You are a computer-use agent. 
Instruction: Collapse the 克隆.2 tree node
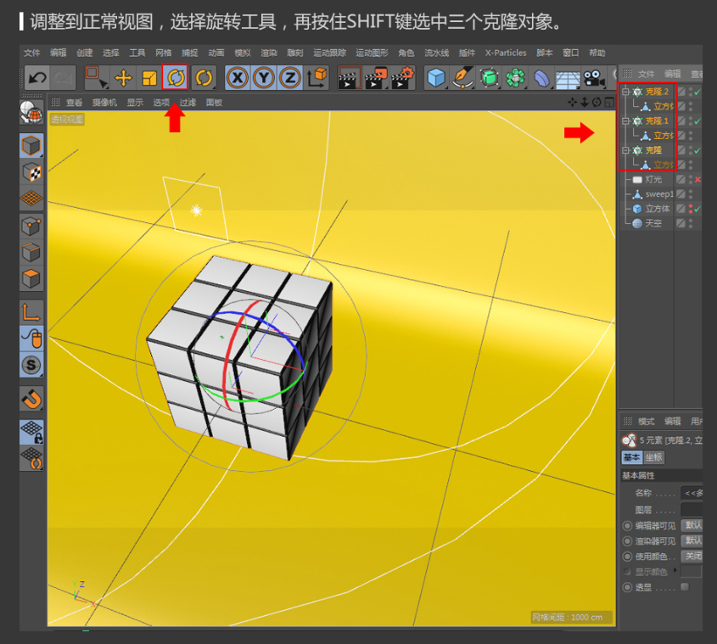click(x=625, y=92)
